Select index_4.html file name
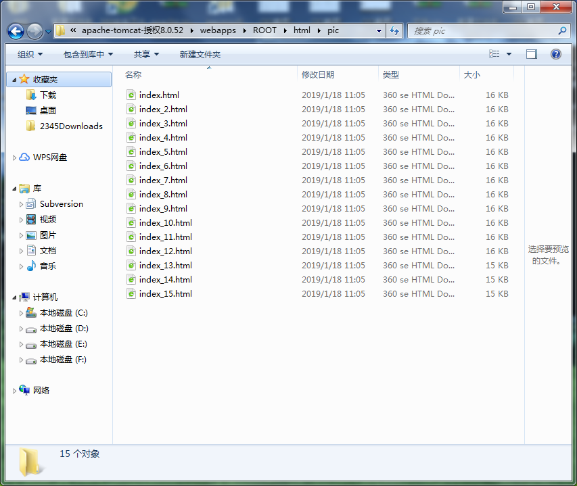 (x=163, y=137)
